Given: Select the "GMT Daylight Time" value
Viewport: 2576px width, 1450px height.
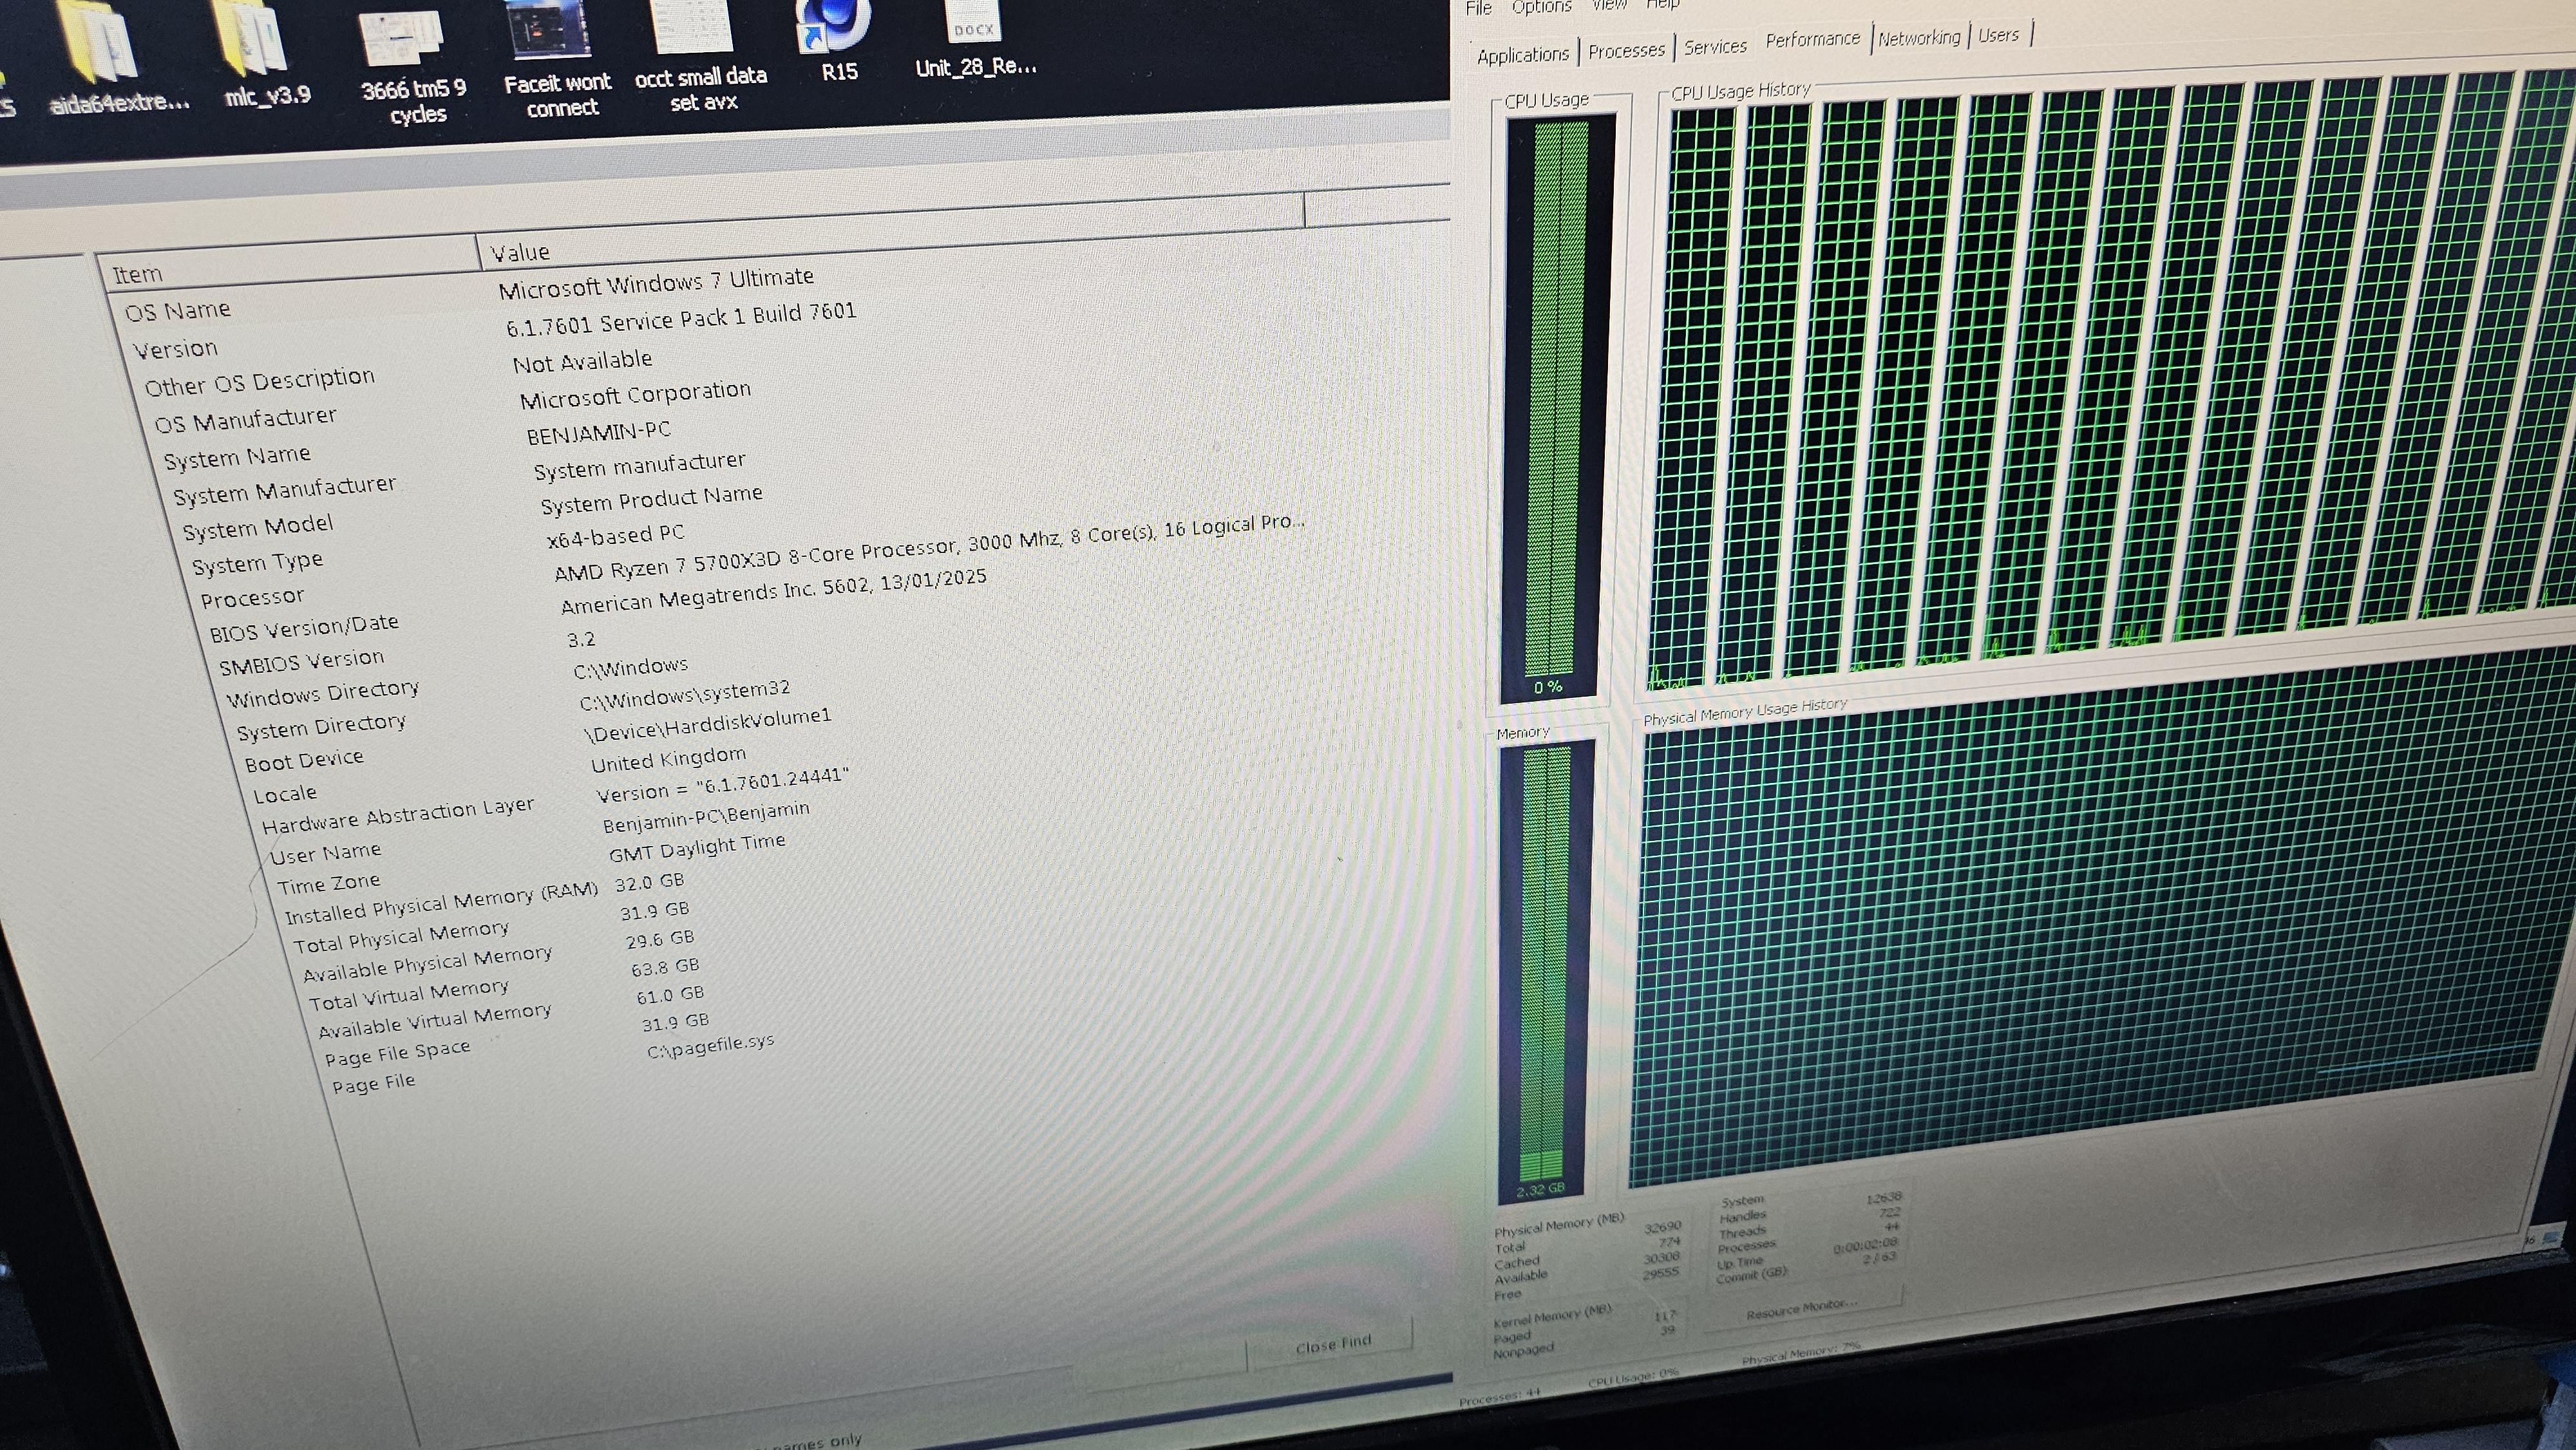Looking at the screenshot, I should pos(697,847).
